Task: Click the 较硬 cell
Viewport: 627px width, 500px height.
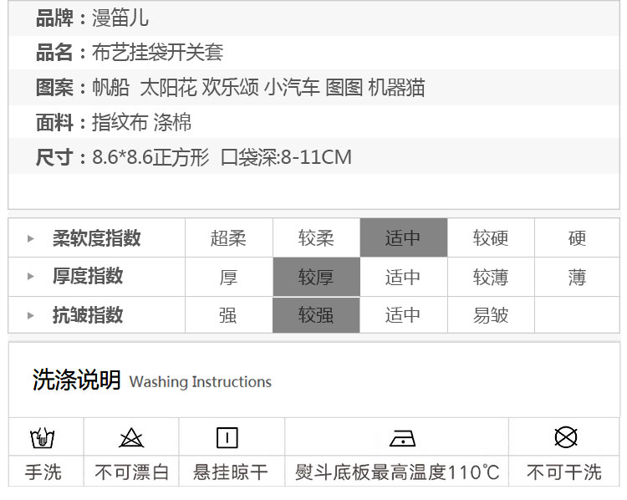Action: tap(491, 237)
